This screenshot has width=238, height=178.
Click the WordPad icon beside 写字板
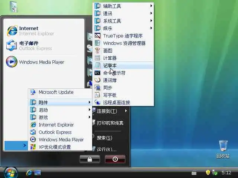point(97,95)
